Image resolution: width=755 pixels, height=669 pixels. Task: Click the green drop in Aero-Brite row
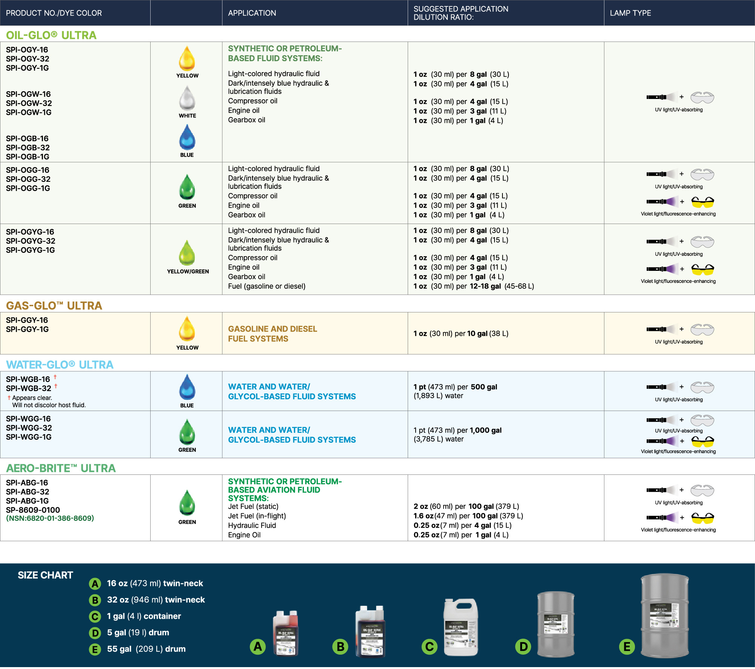click(187, 503)
